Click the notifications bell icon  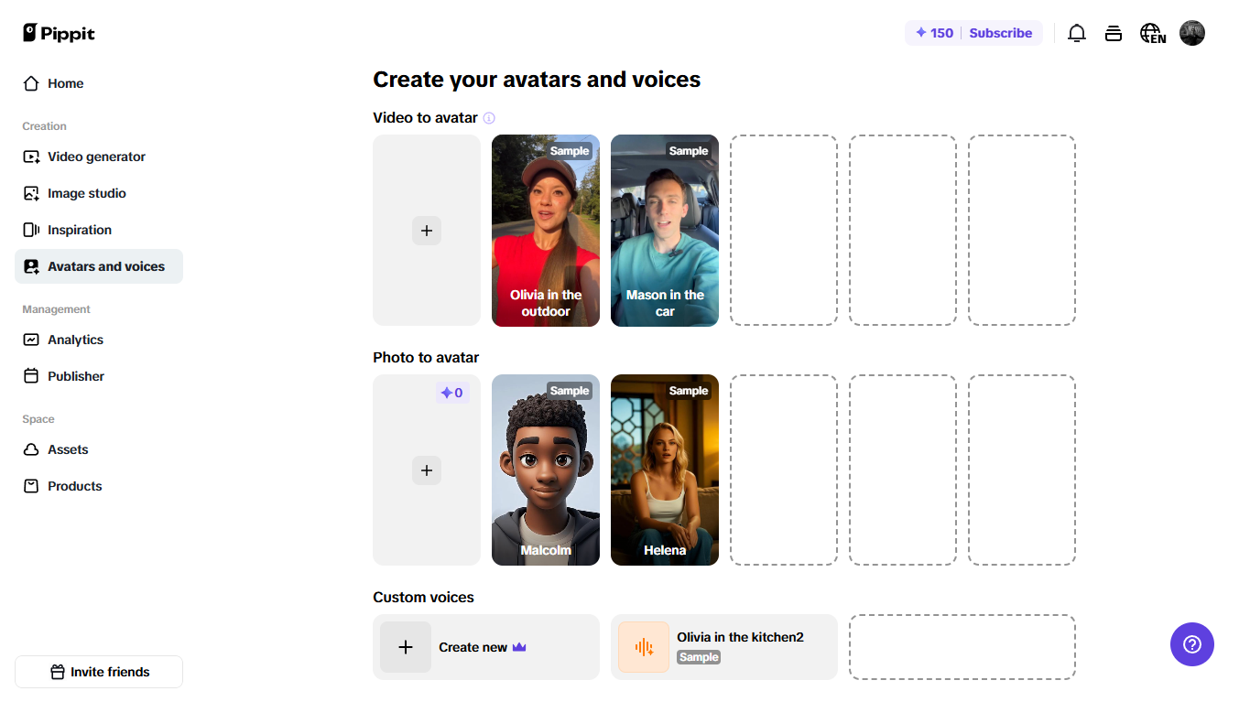(1077, 33)
